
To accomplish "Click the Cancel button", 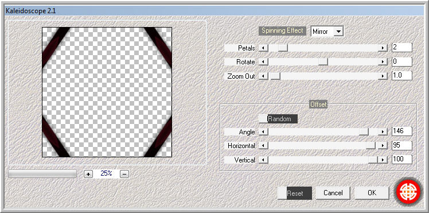I will (333, 193).
